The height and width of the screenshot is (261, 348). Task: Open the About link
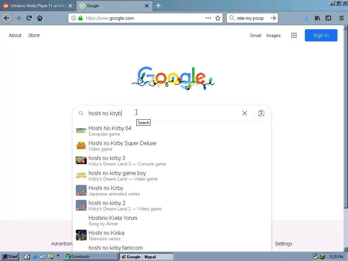point(15,35)
